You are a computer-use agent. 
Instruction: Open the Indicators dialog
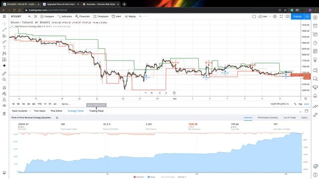65,16
